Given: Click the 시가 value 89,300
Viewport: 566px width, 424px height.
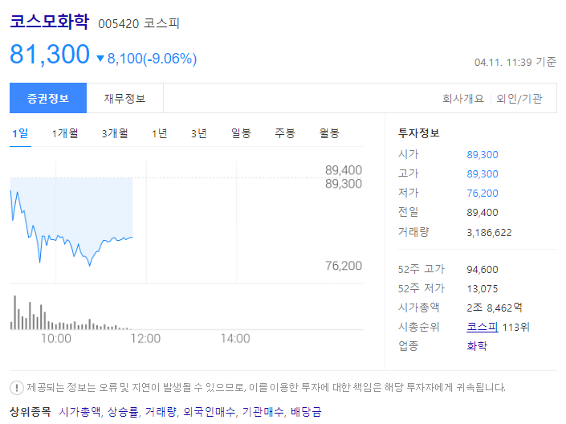Looking at the screenshot, I should pyautogui.click(x=483, y=154).
